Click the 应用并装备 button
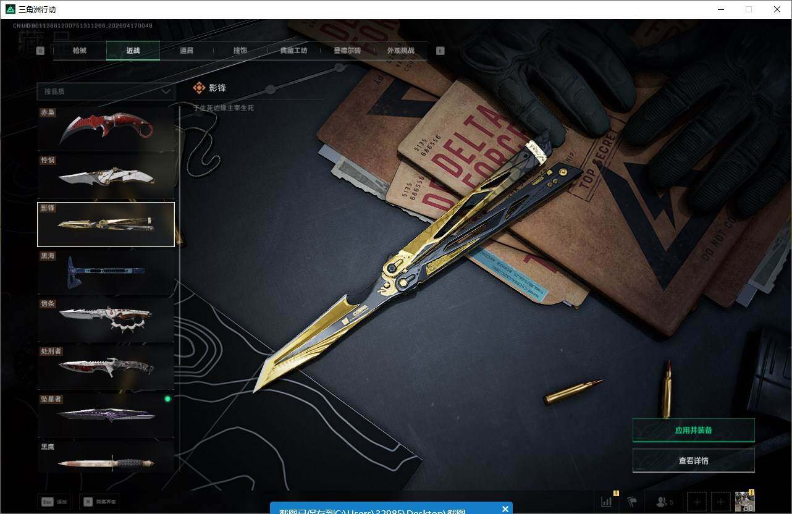 [x=693, y=430]
